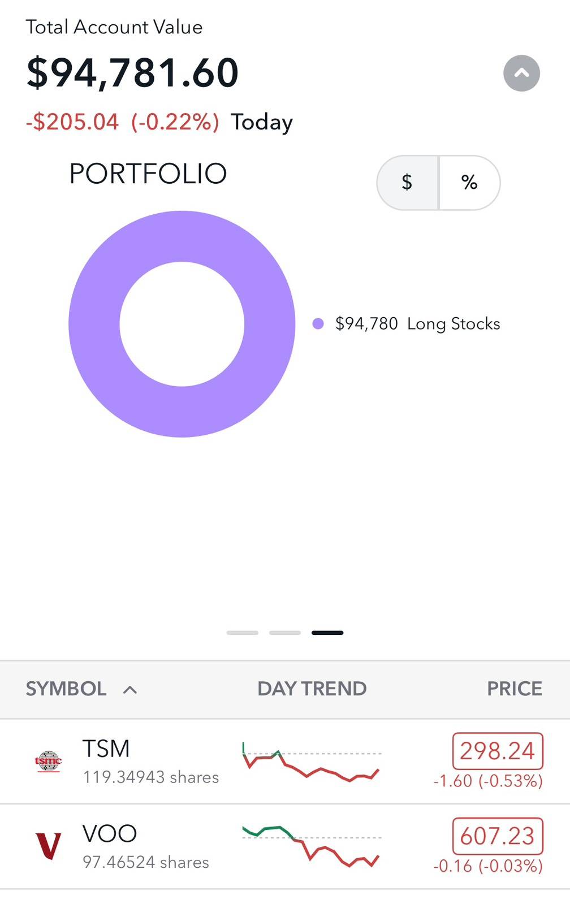Open the TSM day trend sparkline
Image resolution: width=570 pixels, height=917 pixels.
click(311, 763)
